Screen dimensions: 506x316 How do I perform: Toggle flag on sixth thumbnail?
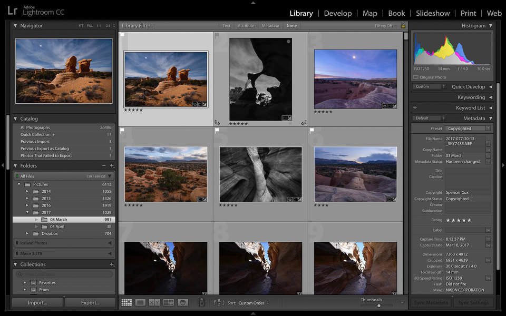tap(312, 130)
